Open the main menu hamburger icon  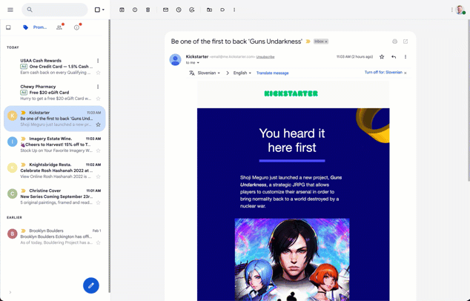click(10, 10)
